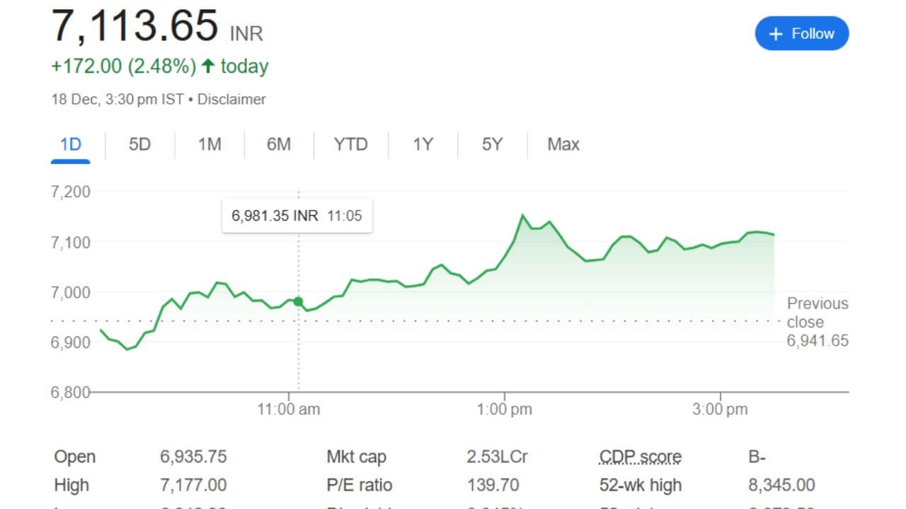The height and width of the screenshot is (509, 906).
Task: Click the 52-wk high value 8,345.00
Action: pos(781,485)
